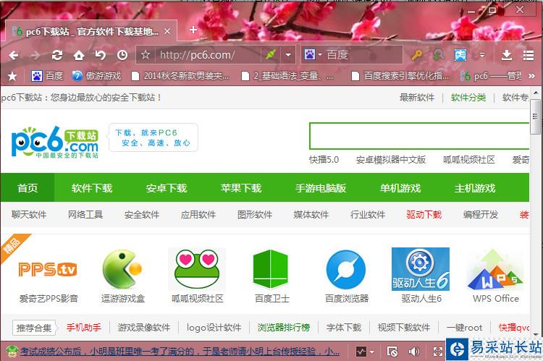Select 单机游戏 navigation item
Screen dimensions: 543x361
point(400,188)
